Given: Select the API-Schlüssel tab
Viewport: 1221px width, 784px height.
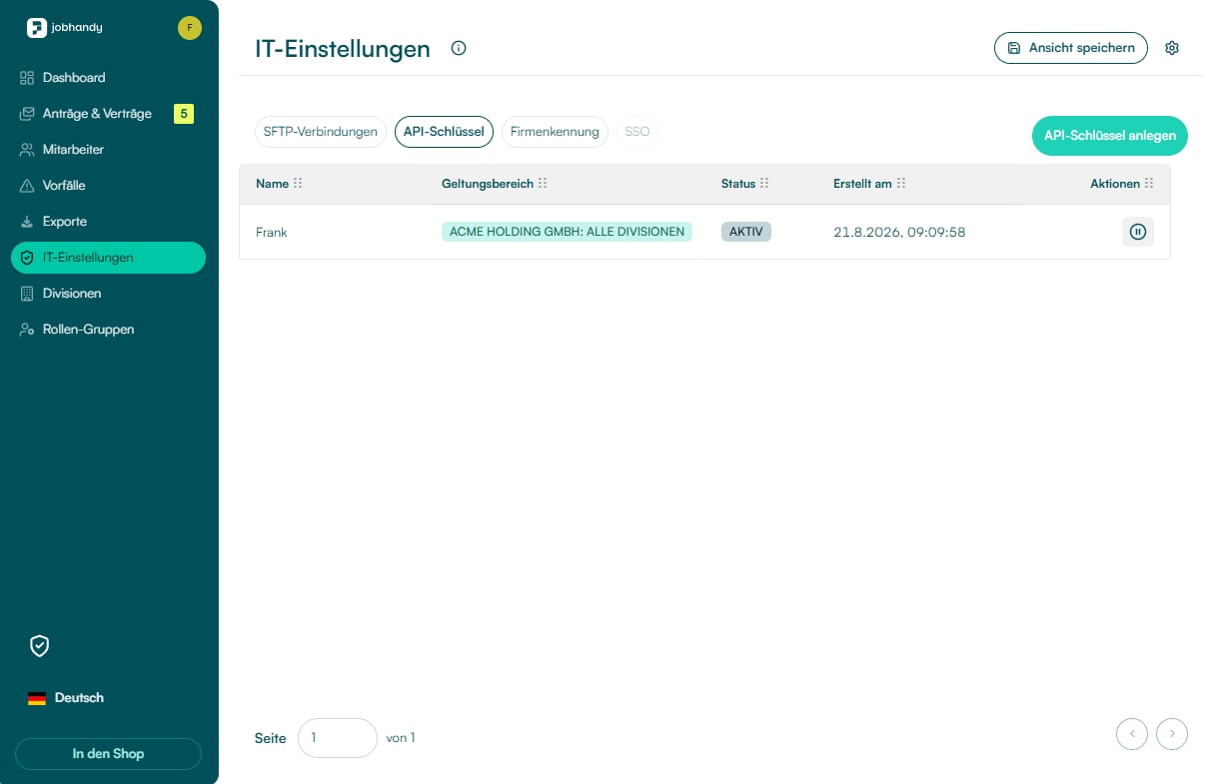Looking at the screenshot, I should coord(444,132).
